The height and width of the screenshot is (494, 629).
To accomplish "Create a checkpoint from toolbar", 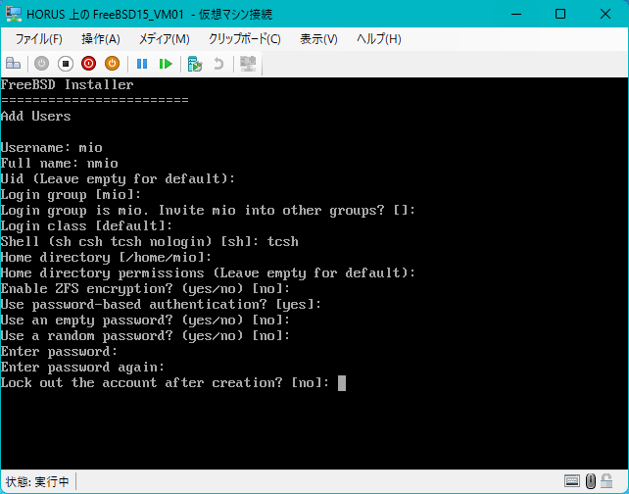I will 195,64.
